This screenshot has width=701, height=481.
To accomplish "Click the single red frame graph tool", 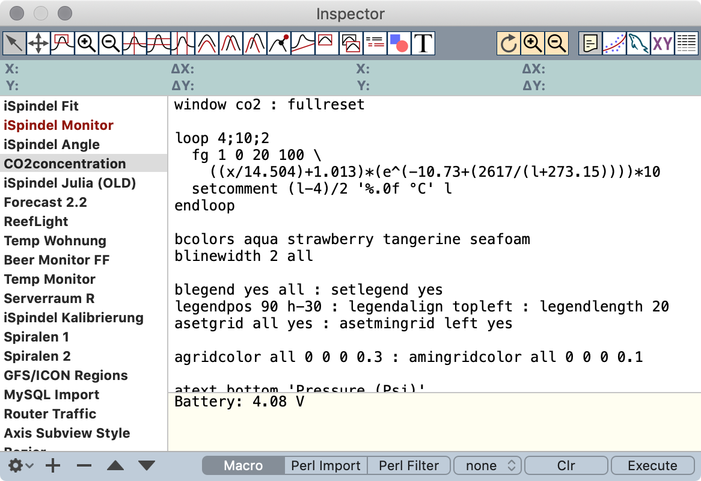I will coord(327,43).
